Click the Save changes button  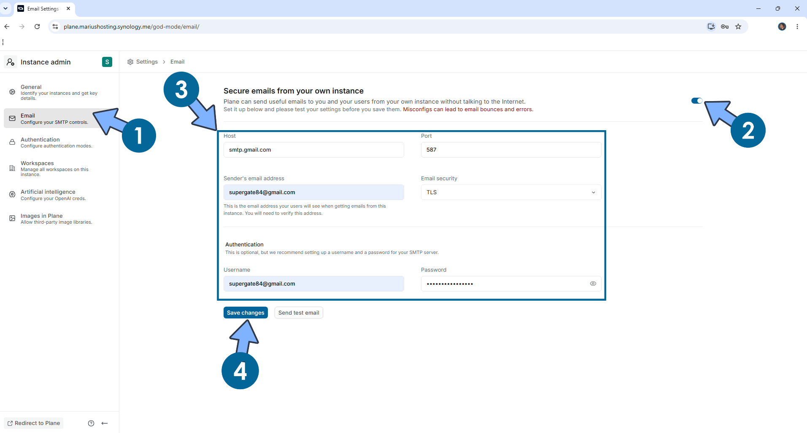click(x=246, y=313)
